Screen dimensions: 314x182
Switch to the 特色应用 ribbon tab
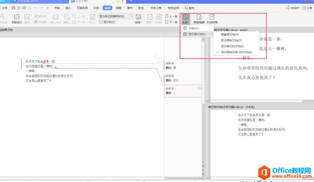click(x=173, y=8)
